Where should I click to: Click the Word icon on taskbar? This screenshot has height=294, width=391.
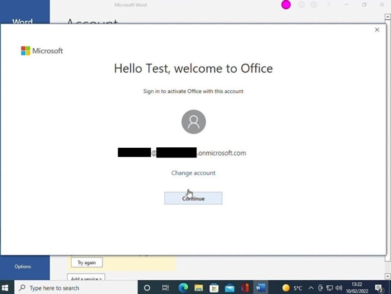tap(260, 288)
